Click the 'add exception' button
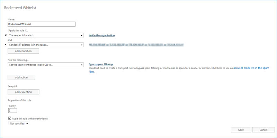 (24, 92)
